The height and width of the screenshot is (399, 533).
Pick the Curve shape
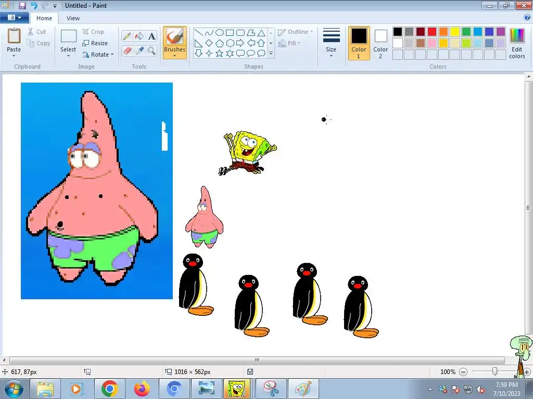209,33
